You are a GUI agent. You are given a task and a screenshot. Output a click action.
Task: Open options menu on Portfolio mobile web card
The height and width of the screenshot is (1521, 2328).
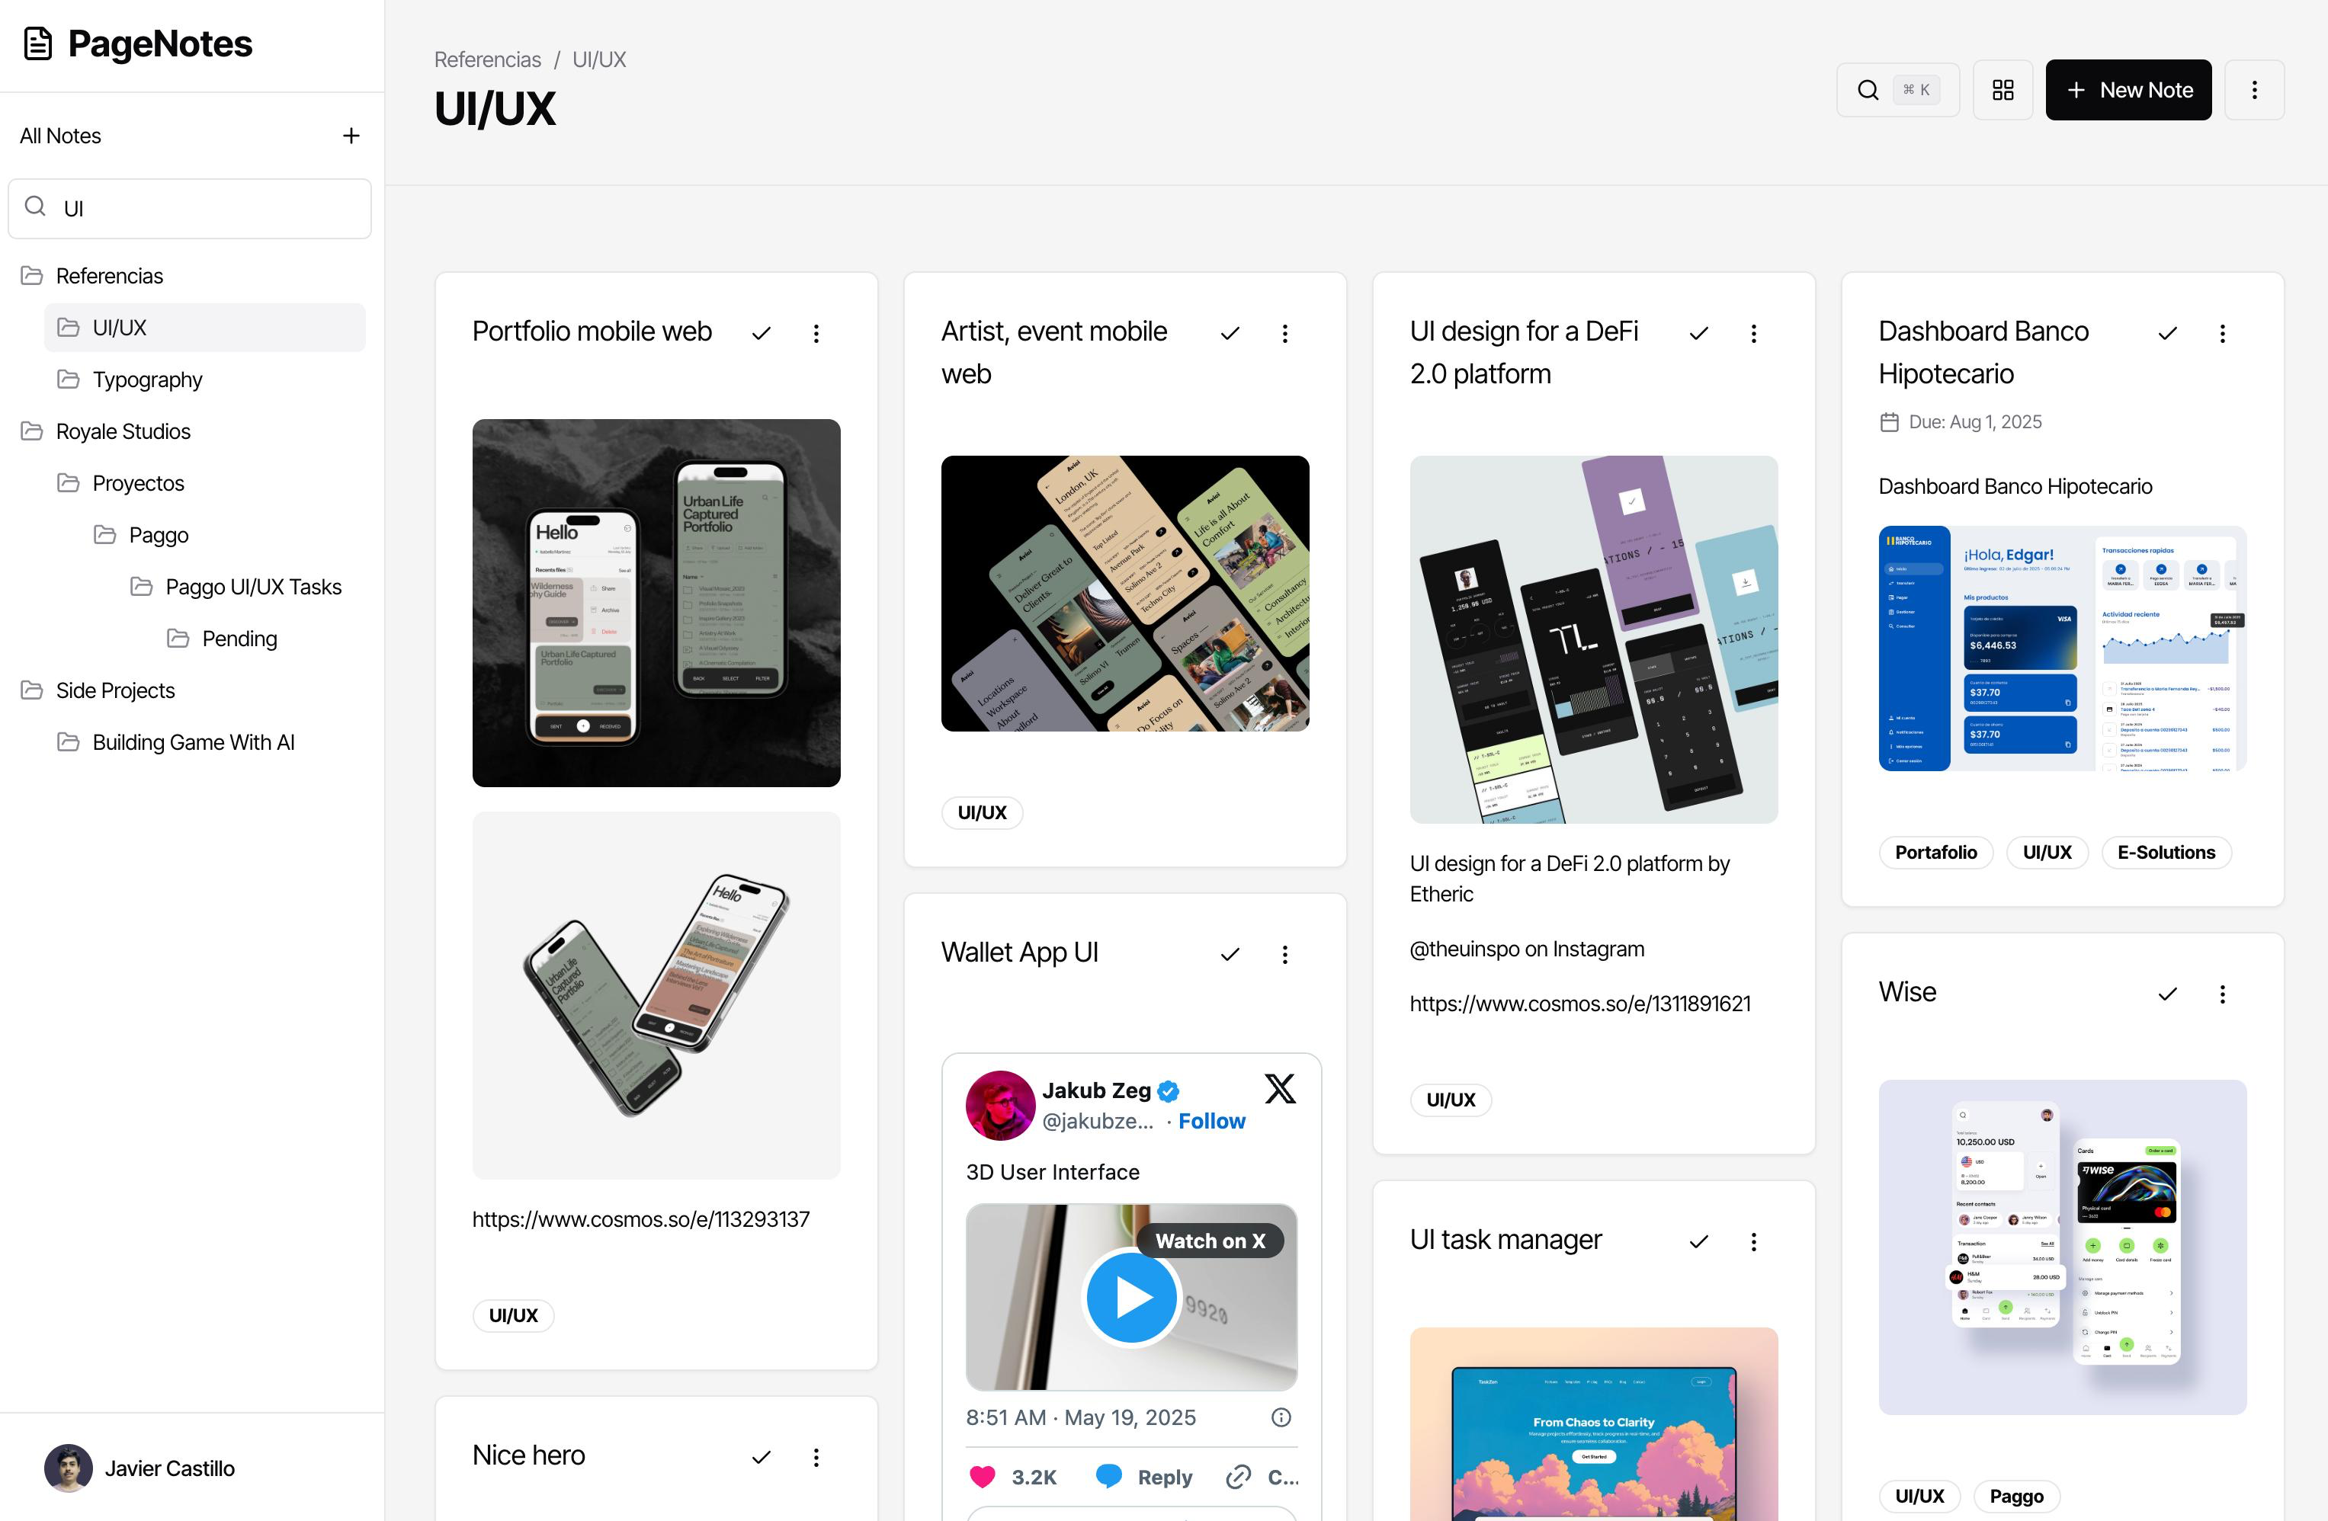coord(816,334)
